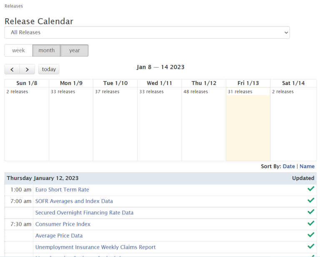Switch calendar to year view
This screenshot has width=320, height=257.
pyautogui.click(x=75, y=50)
